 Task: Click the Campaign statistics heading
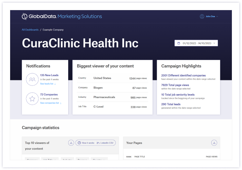pyautogui.click(x=41, y=128)
